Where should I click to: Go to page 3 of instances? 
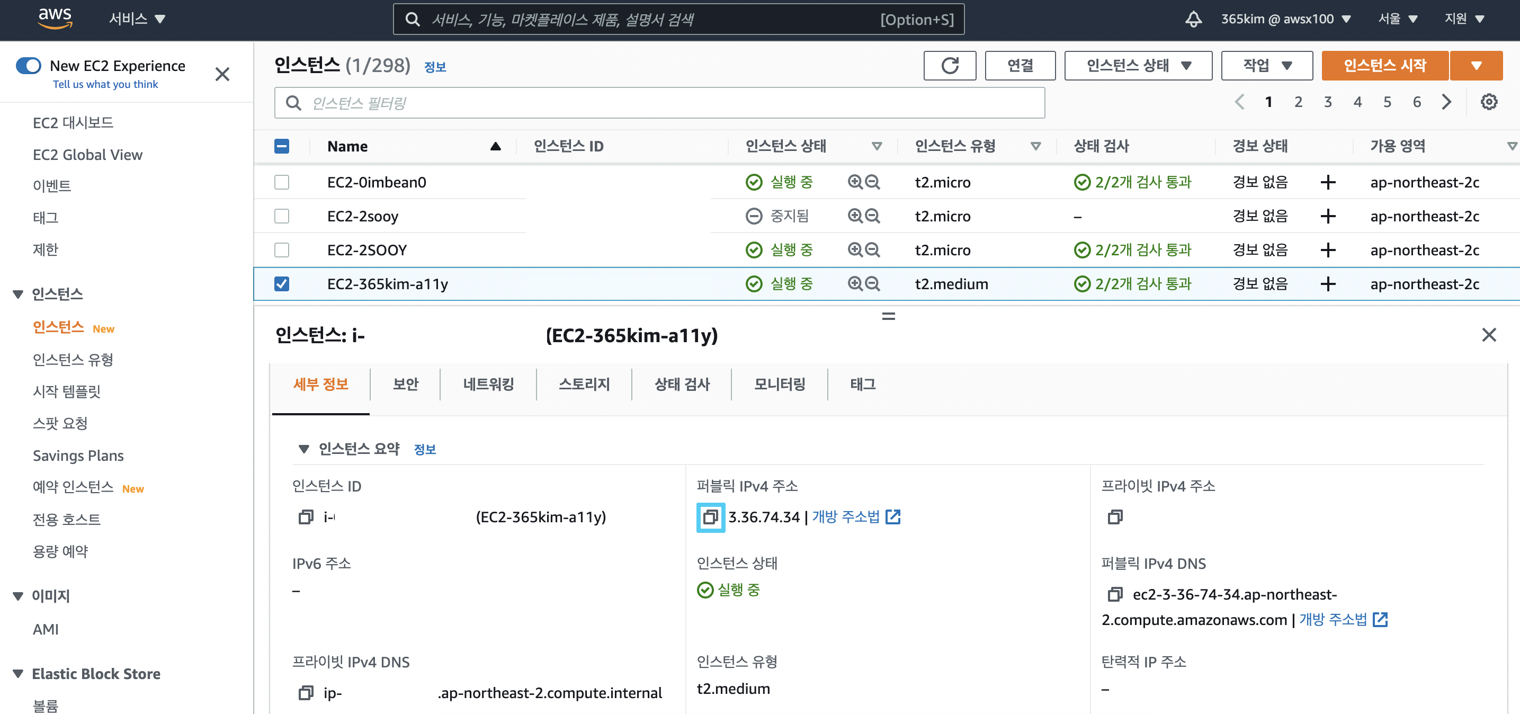(x=1327, y=102)
